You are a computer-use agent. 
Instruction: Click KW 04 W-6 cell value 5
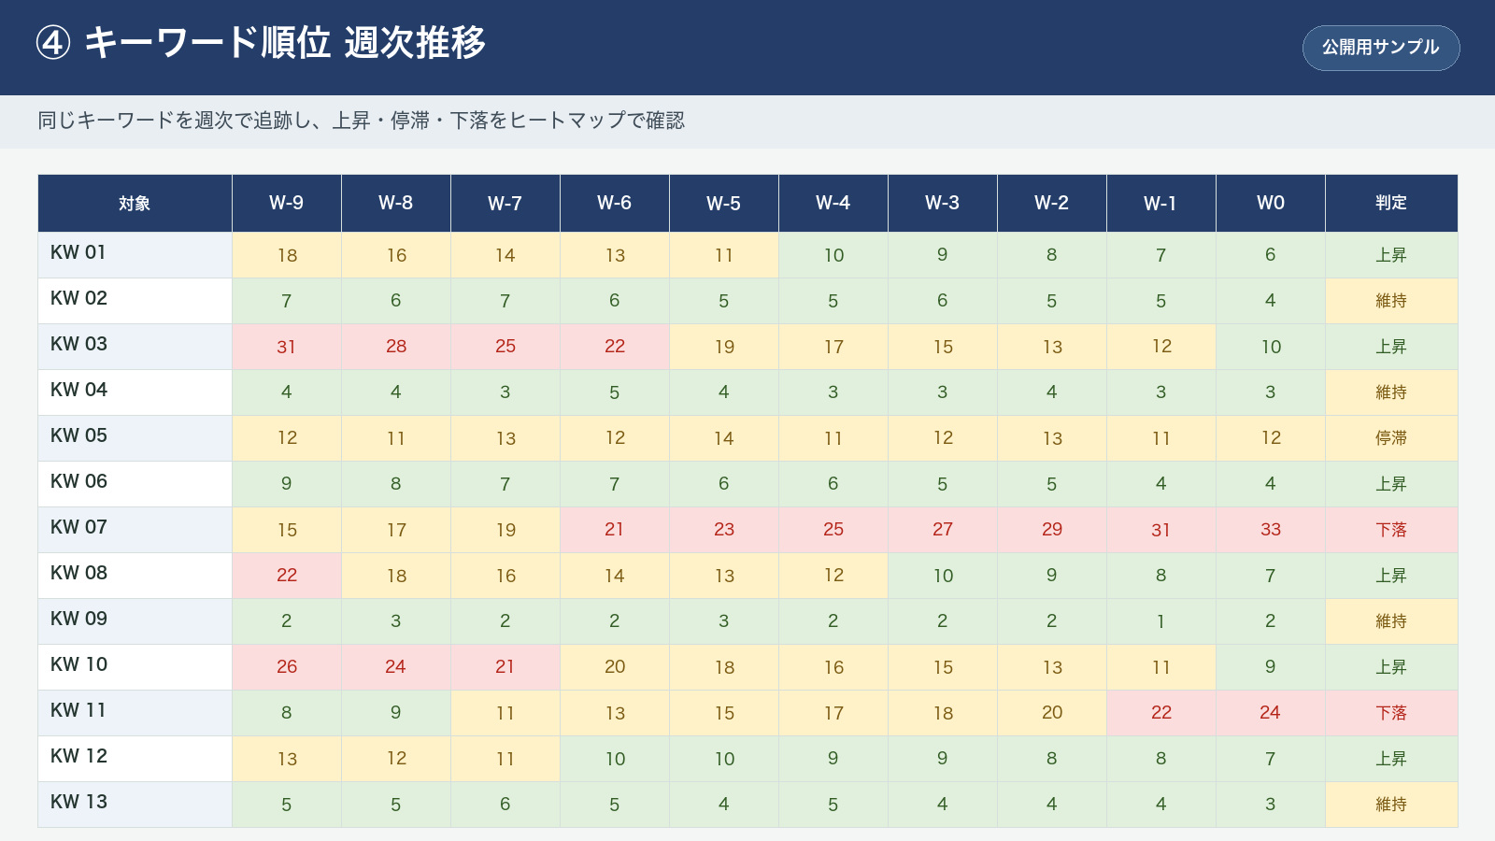click(x=615, y=392)
